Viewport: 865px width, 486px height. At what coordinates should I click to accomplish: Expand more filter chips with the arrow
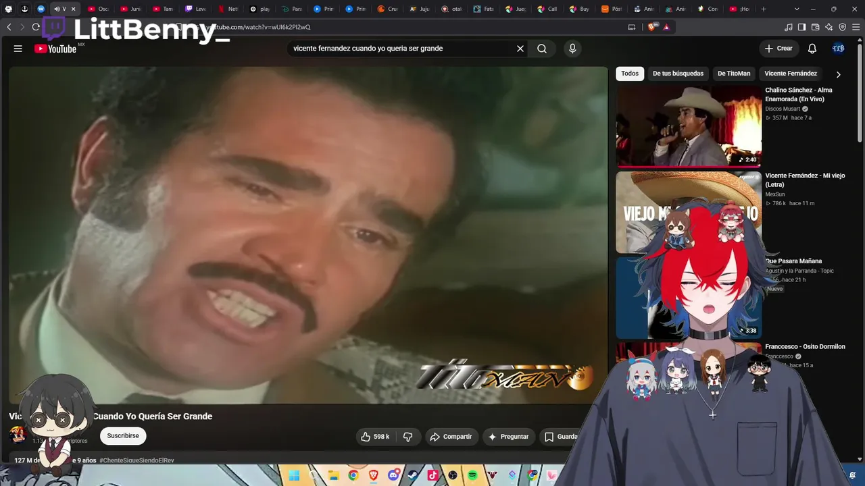pyautogui.click(x=839, y=74)
